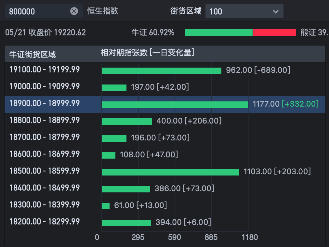Screen dimensions: 329x247
Task: Click the green bar for 18600.00 range
Action: [x=109, y=155]
